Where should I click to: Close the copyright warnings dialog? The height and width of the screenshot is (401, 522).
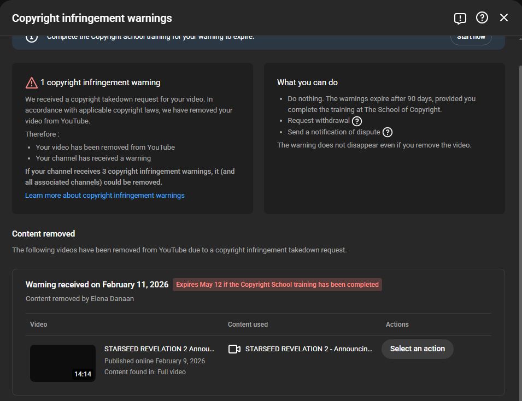coord(504,17)
